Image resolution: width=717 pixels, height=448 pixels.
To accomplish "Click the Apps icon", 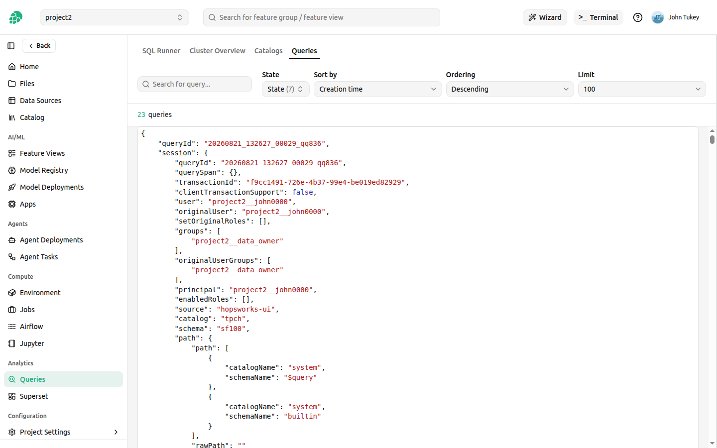I will [12, 204].
